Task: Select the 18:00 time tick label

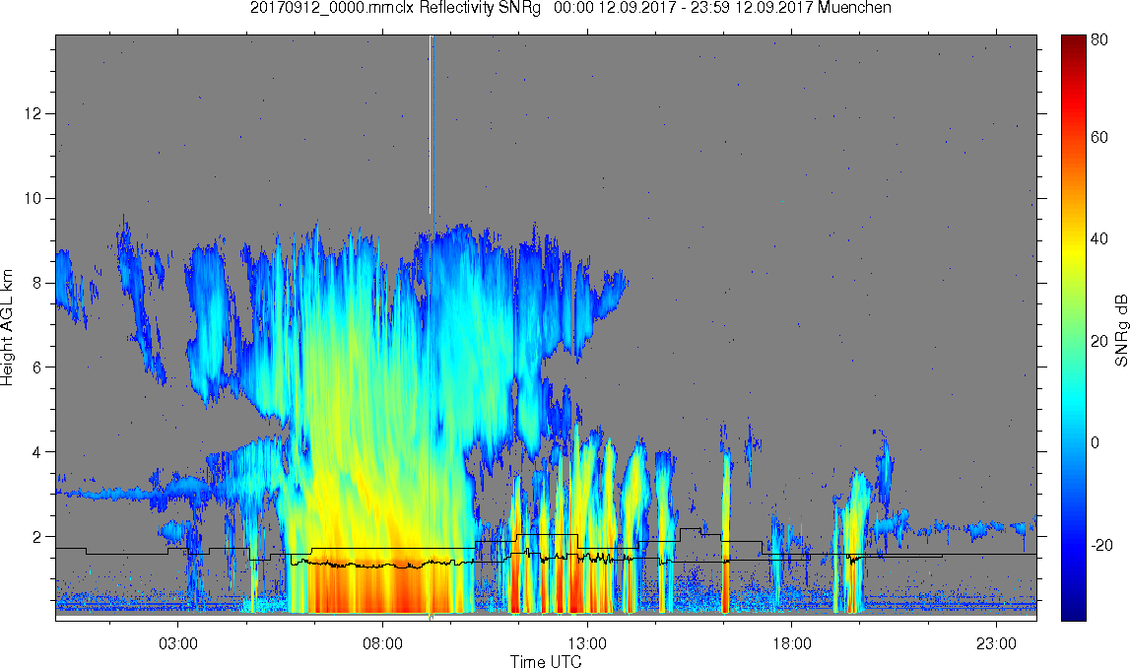Action: 791,643
